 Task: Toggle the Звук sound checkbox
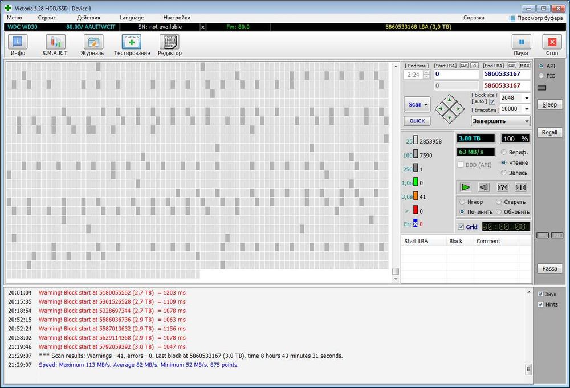[x=540, y=294]
